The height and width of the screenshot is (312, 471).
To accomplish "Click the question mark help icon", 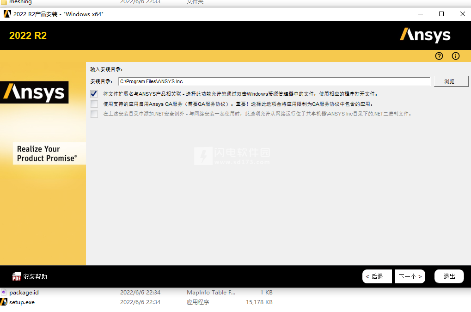I will click(x=439, y=56).
